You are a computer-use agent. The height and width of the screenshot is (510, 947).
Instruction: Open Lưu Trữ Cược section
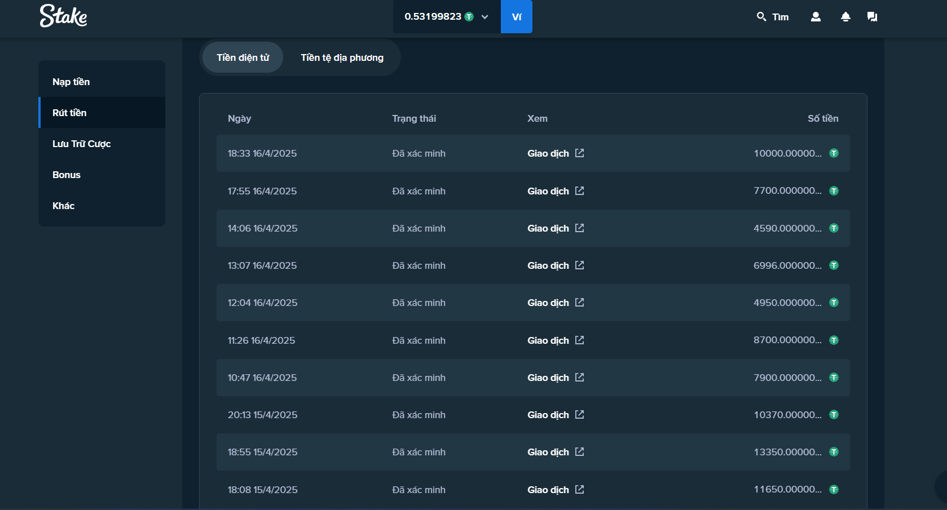click(x=81, y=144)
